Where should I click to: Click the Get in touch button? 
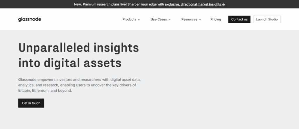pos(31,103)
